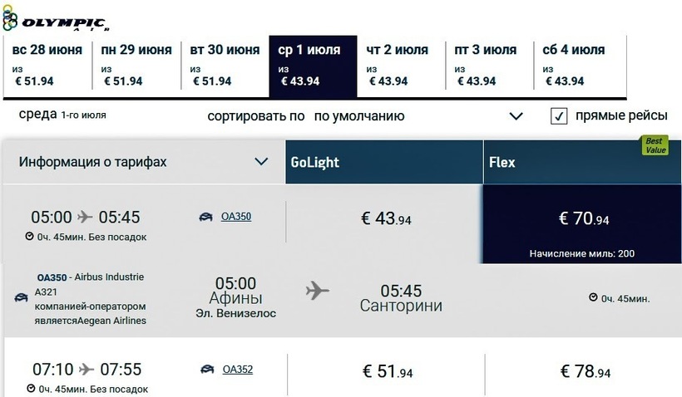Open the OA350 flight link

pos(236,218)
